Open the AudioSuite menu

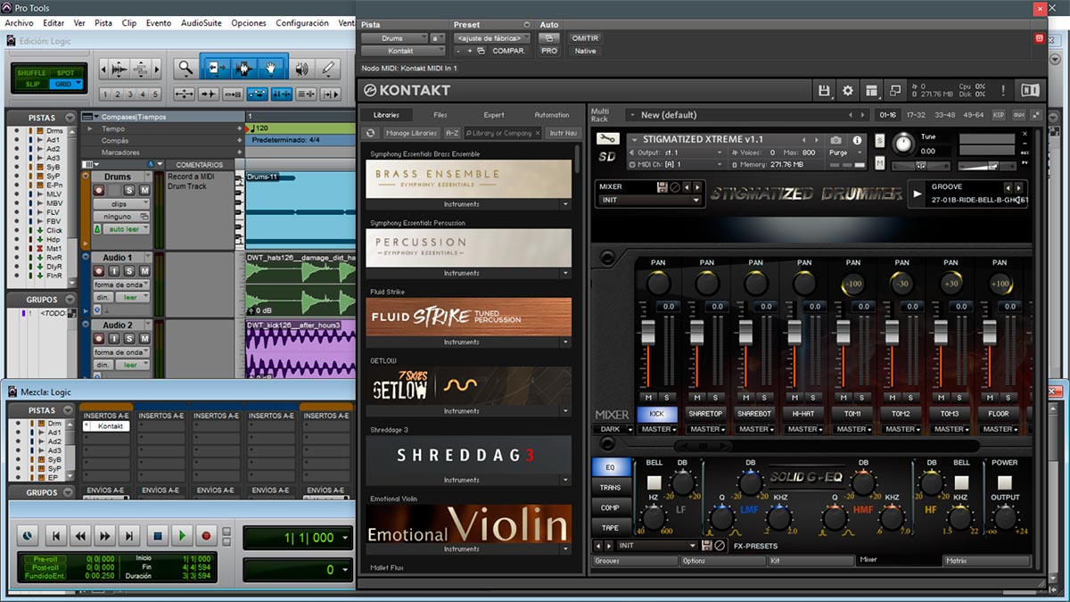202,22
